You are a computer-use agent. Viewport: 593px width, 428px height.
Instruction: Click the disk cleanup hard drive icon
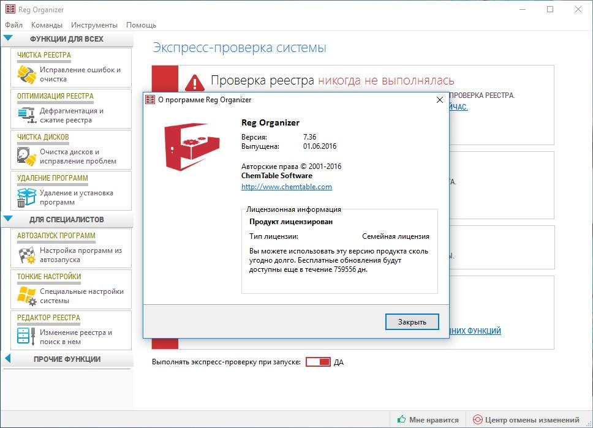(x=27, y=156)
